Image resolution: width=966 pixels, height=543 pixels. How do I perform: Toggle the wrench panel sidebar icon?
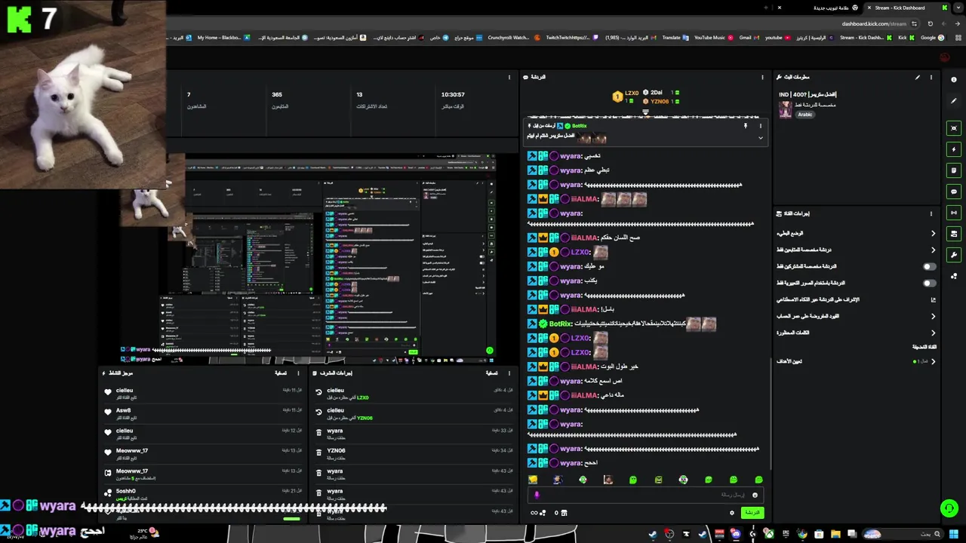954,255
